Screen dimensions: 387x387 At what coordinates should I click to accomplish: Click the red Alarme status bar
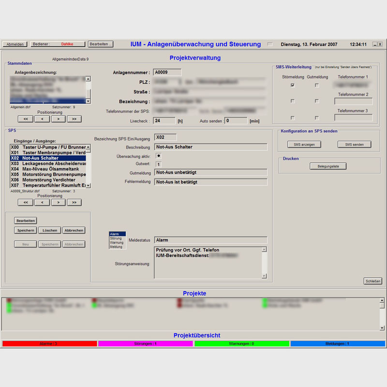49,343
